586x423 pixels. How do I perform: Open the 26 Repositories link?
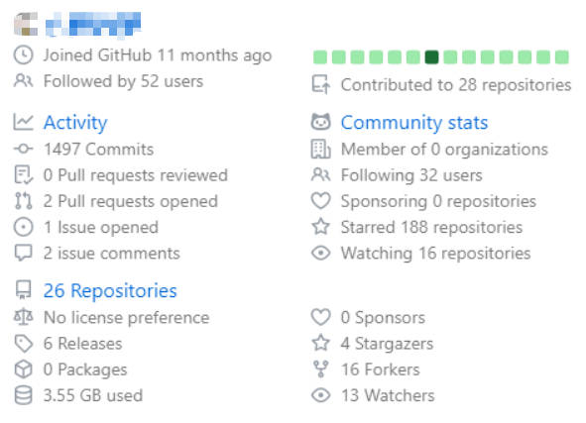pyautogui.click(x=110, y=290)
